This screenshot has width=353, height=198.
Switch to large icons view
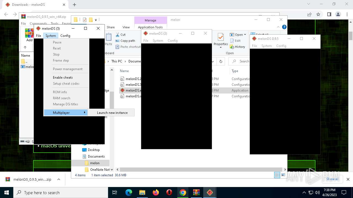(x=283, y=175)
